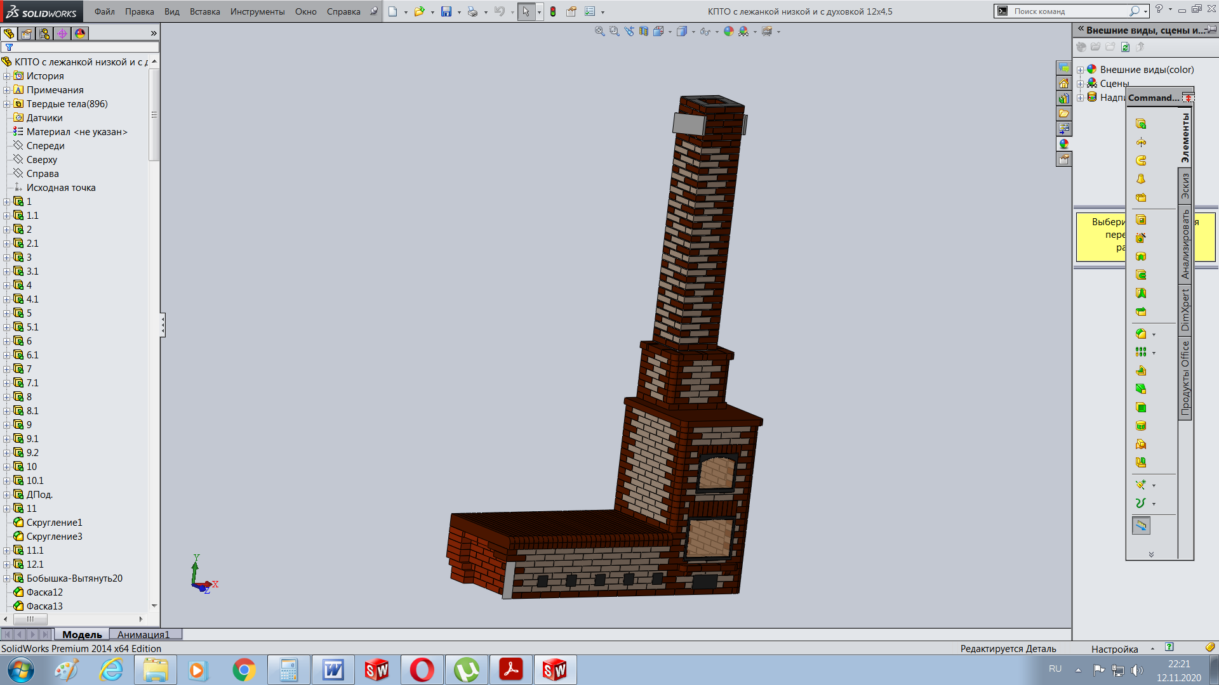Click the Print icon in toolbar
This screenshot has width=1219, height=685.
point(472,11)
